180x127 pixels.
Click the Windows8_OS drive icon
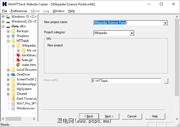pyautogui.click(x=8, y=22)
